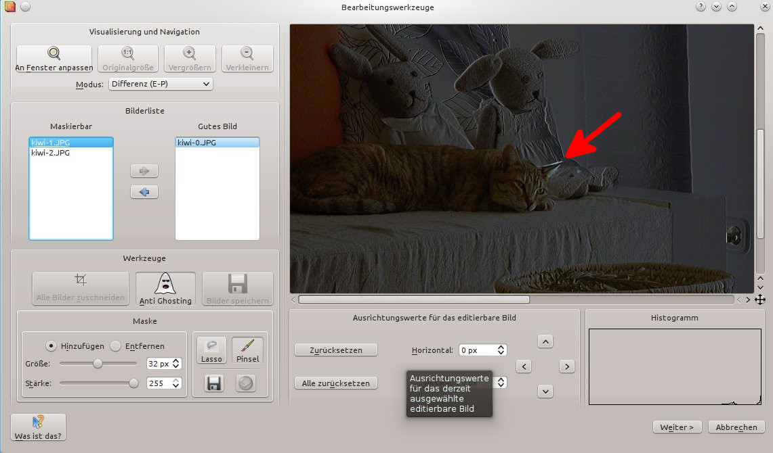Click the Originalgröße 1:1 button

[x=127, y=59]
